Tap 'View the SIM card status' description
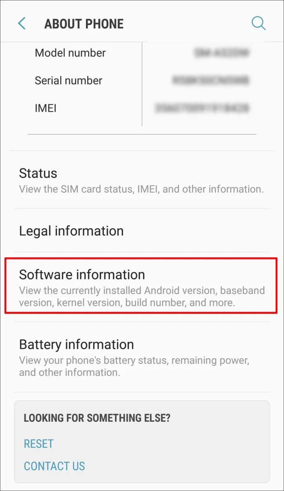 coord(141,189)
